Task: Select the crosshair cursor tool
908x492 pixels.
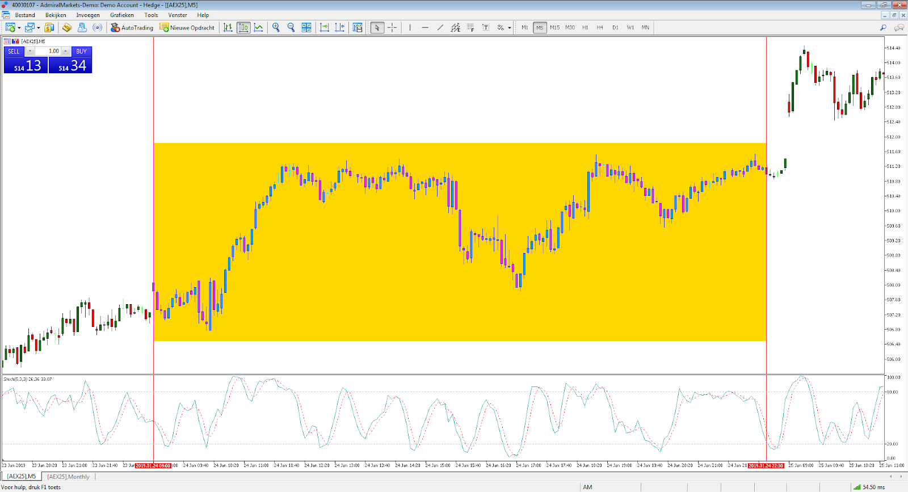Action: pyautogui.click(x=392, y=27)
